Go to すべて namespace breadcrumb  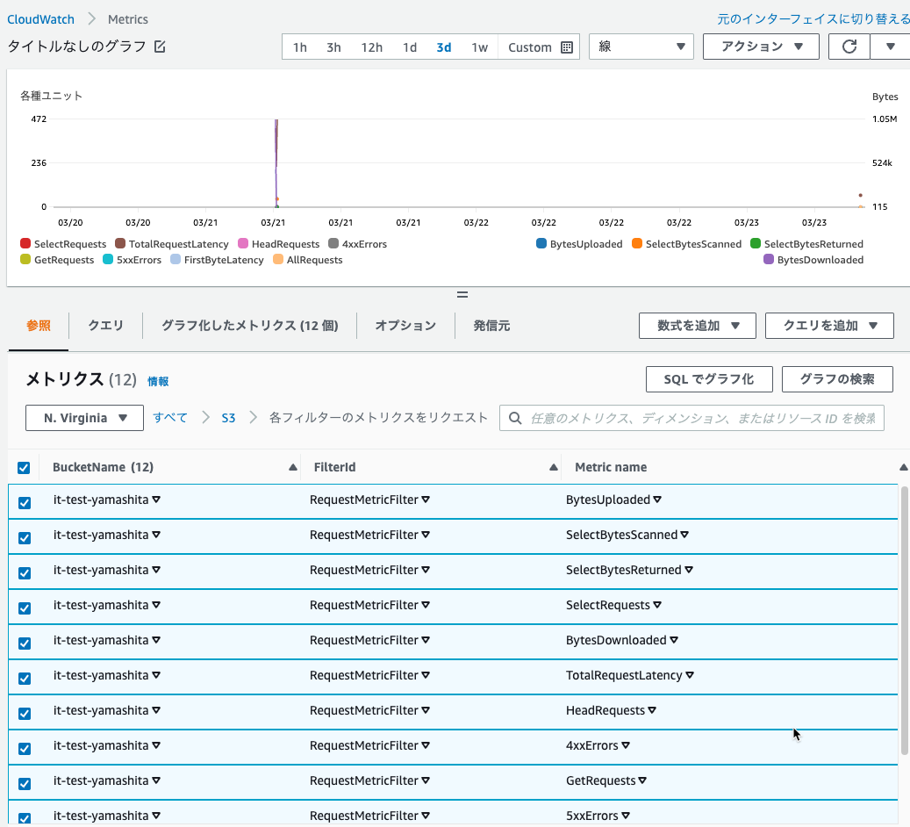point(170,418)
